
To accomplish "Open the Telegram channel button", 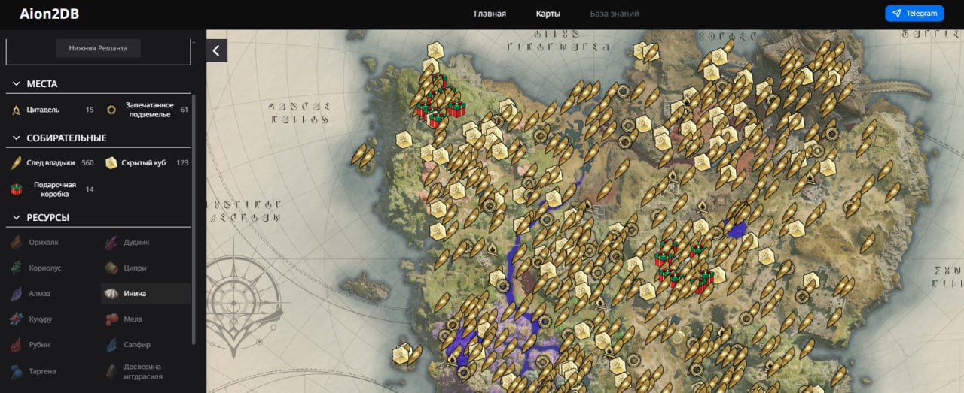I will coord(914,14).
